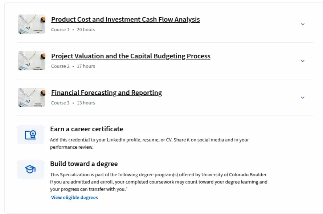Click the career certificate badge icon
323x214 pixels.
pyautogui.click(x=30, y=135)
